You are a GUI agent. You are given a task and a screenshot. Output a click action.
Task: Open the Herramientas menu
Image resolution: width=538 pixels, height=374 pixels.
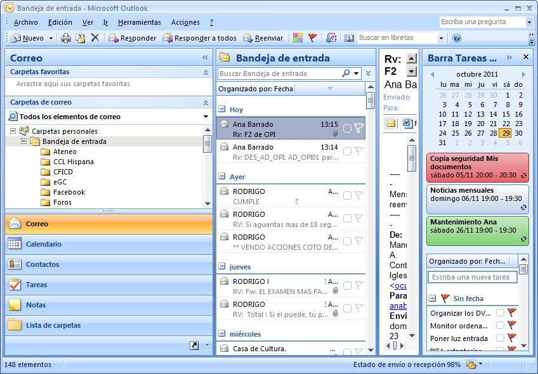[x=140, y=22]
